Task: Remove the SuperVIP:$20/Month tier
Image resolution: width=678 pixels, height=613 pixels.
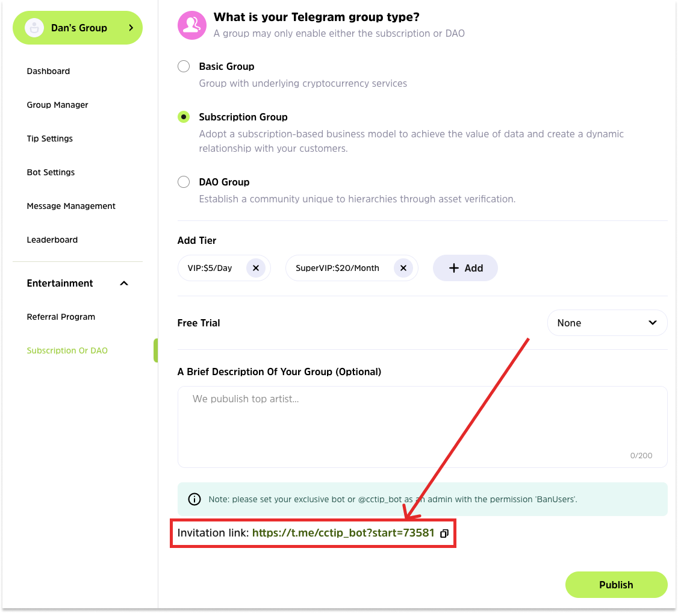Action: coord(403,269)
